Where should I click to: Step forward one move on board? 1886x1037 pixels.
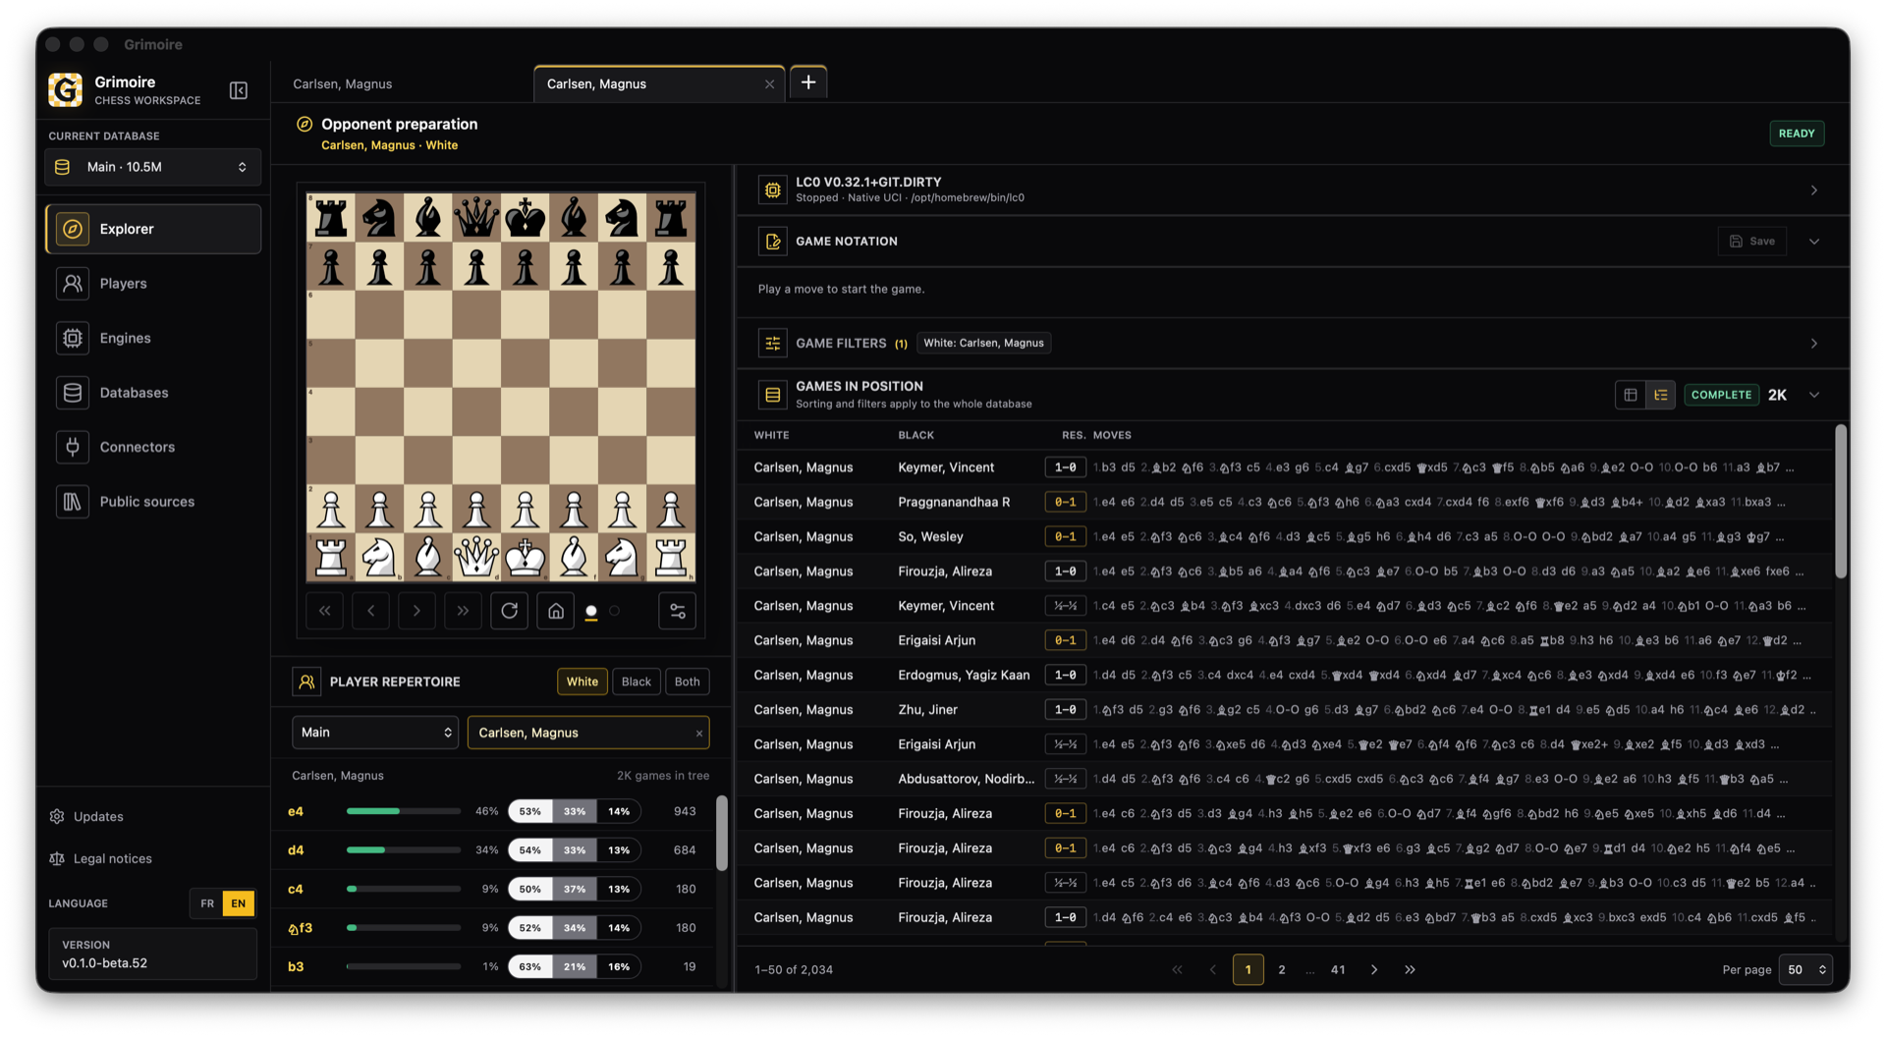[x=416, y=611]
